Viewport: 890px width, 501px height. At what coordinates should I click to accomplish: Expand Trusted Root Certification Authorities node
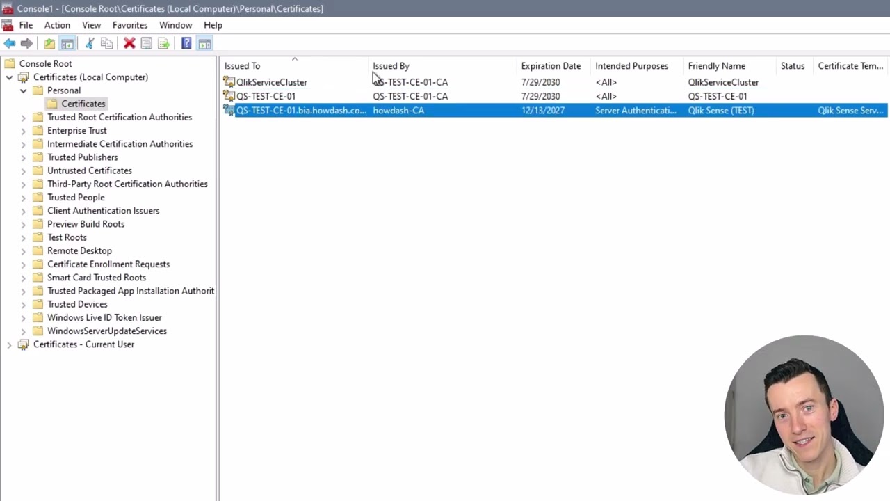point(23,118)
